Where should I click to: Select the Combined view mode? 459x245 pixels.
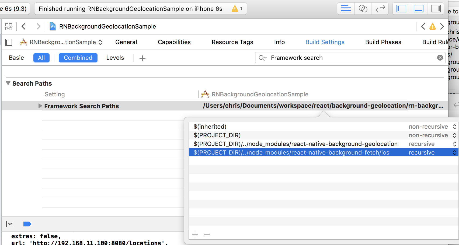[78, 58]
